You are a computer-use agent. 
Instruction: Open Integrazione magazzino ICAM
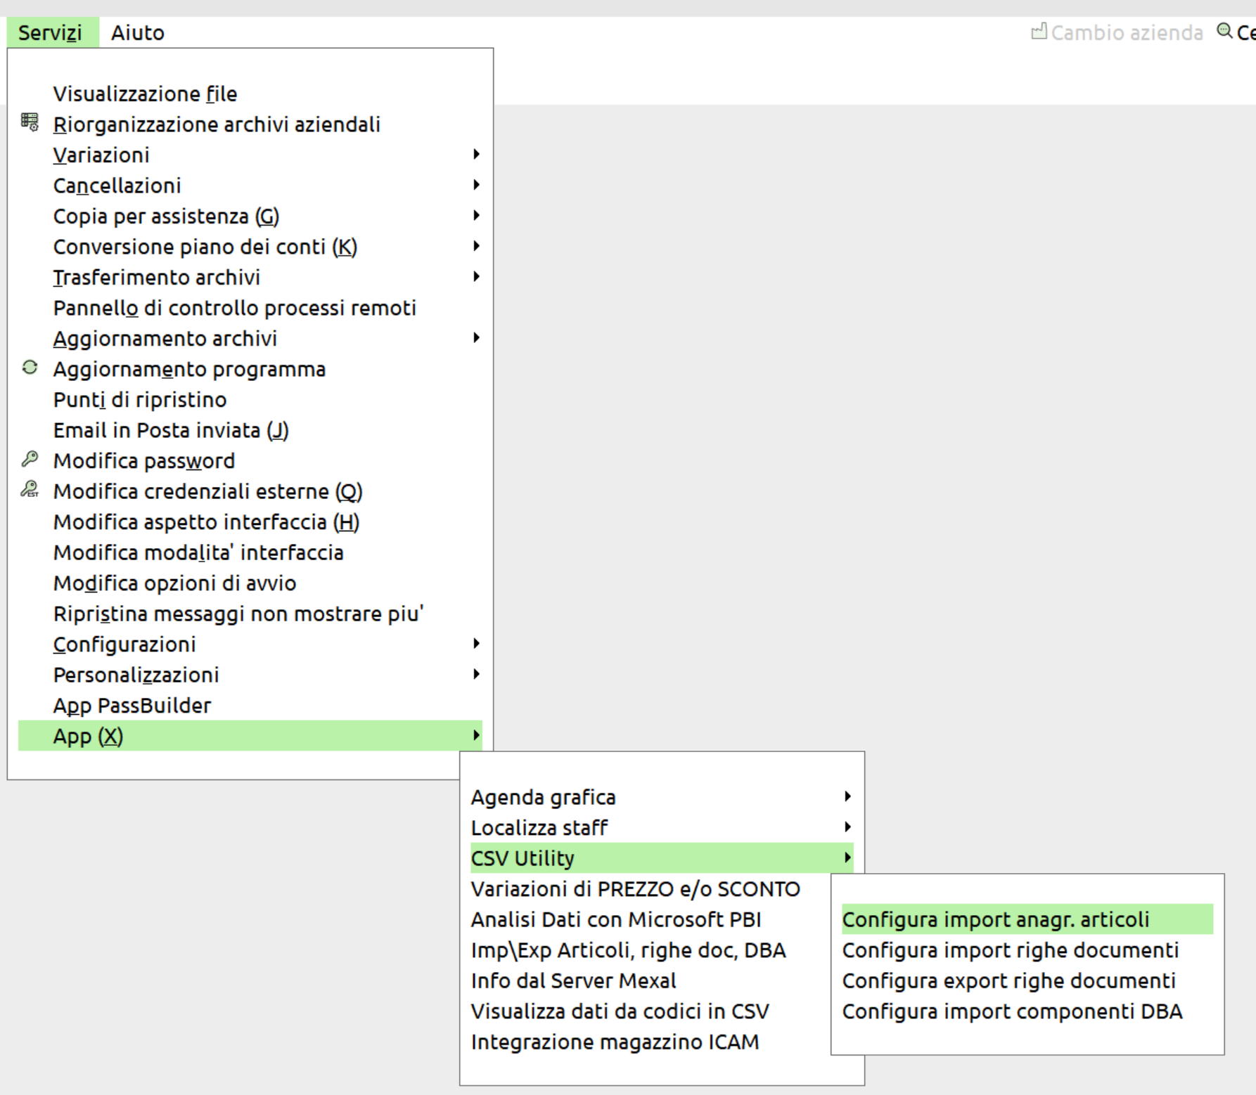(615, 1042)
